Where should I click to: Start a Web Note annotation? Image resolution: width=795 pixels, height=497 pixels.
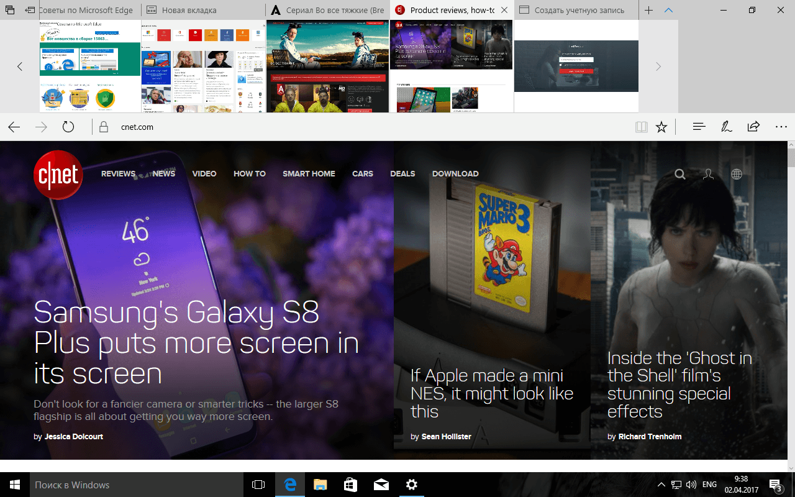pyautogui.click(x=726, y=126)
